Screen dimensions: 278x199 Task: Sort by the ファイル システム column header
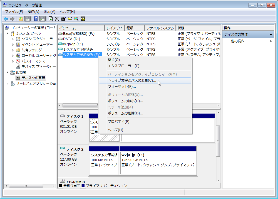pyautogui.click(x=160, y=28)
